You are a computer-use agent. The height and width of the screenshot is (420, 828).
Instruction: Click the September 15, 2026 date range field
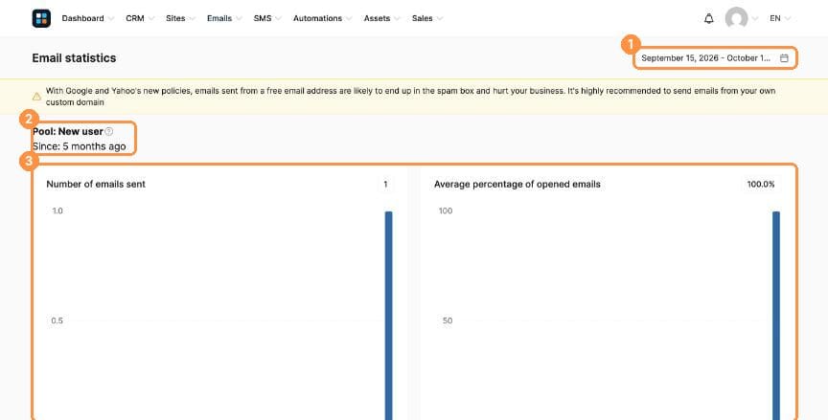tap(715, 58)
